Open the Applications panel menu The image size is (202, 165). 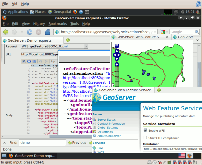click(15, 12)
